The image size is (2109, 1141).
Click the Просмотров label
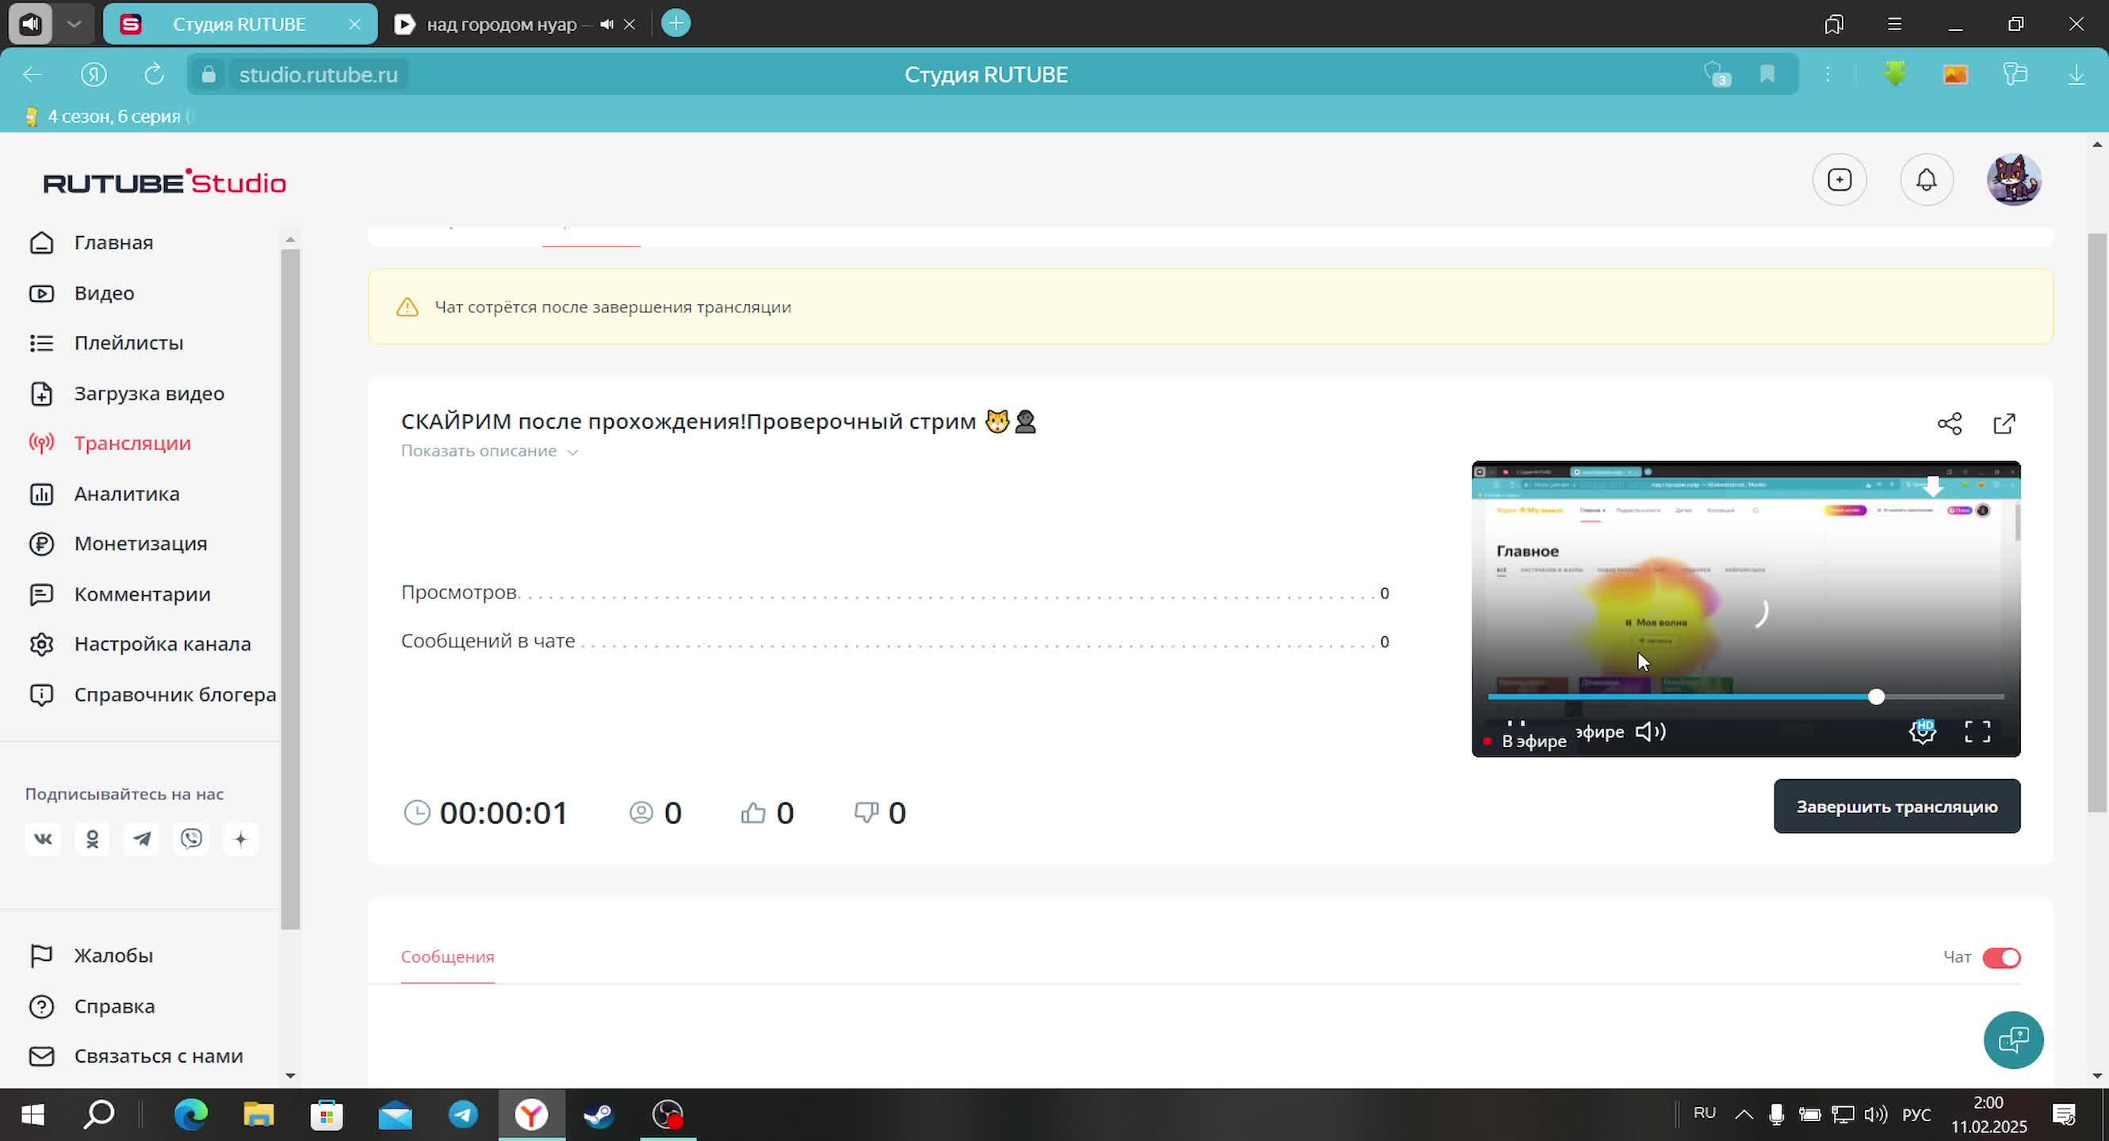coord(458,593)
